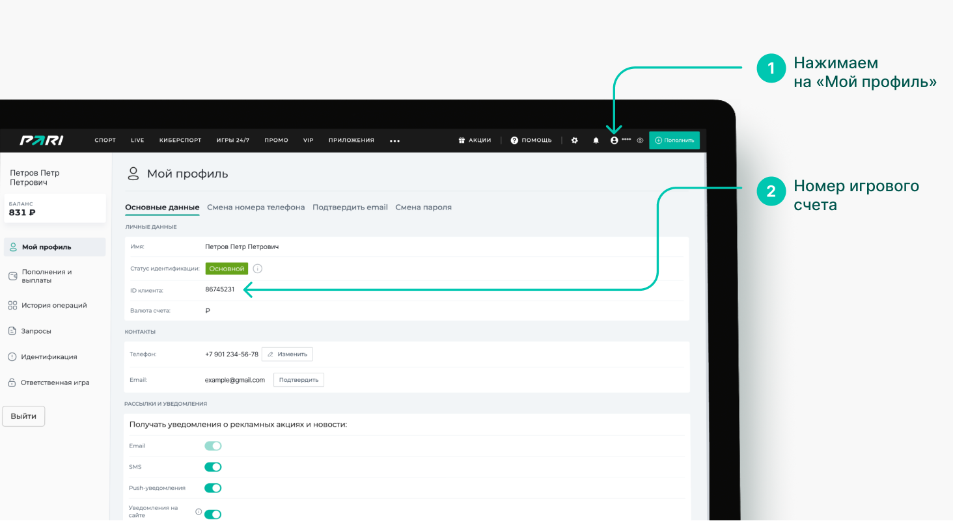The width and height of the screenshot is (953, 521).
Task: Click info icon next to identification status
Action: pyautogui.click(x=257, y=269)
